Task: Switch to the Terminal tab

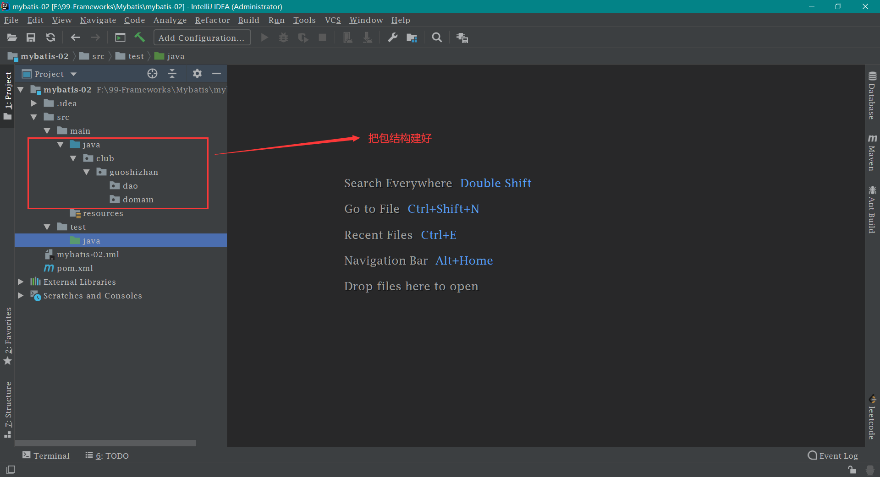Action: tap(46, 455)
